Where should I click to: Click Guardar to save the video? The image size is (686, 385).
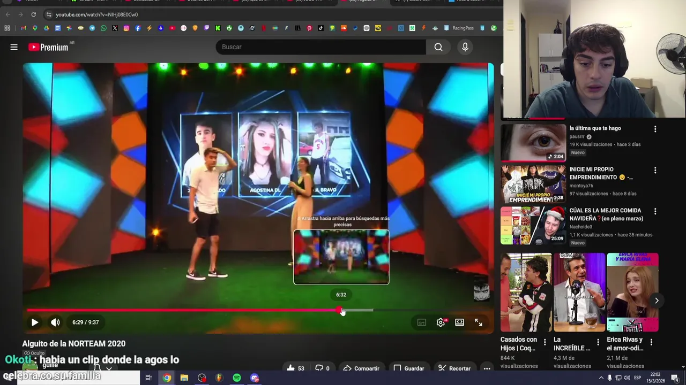pyautogui.click(x=408, y=368)
